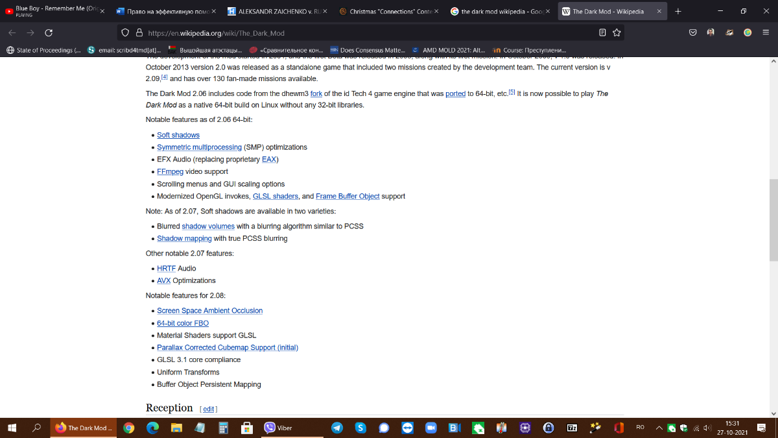Open the Course: Преступлени bookmark
The height and width of the screenshot is (438, 778).
tap(530, 50)
